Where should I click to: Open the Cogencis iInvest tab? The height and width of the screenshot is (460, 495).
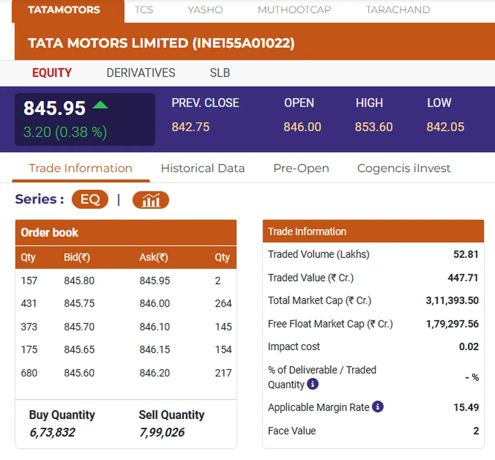coord(404,168)
